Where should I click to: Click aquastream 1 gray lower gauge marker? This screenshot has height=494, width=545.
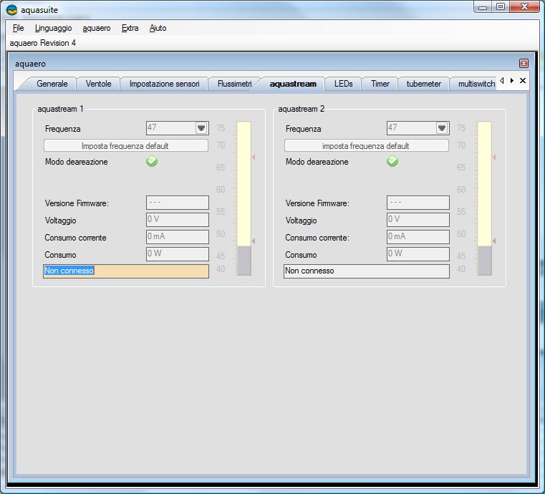point(254,241)
